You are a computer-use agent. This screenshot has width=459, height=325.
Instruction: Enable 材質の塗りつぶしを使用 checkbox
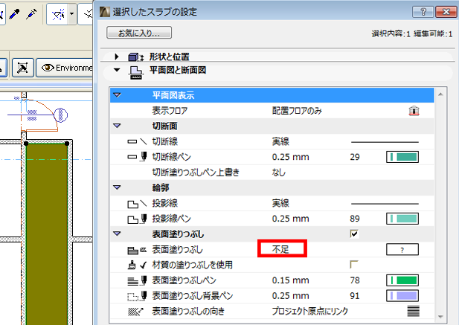click(353, 265)
